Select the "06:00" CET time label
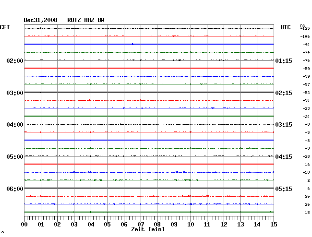The image size is (312, 237). coord(15,189)
